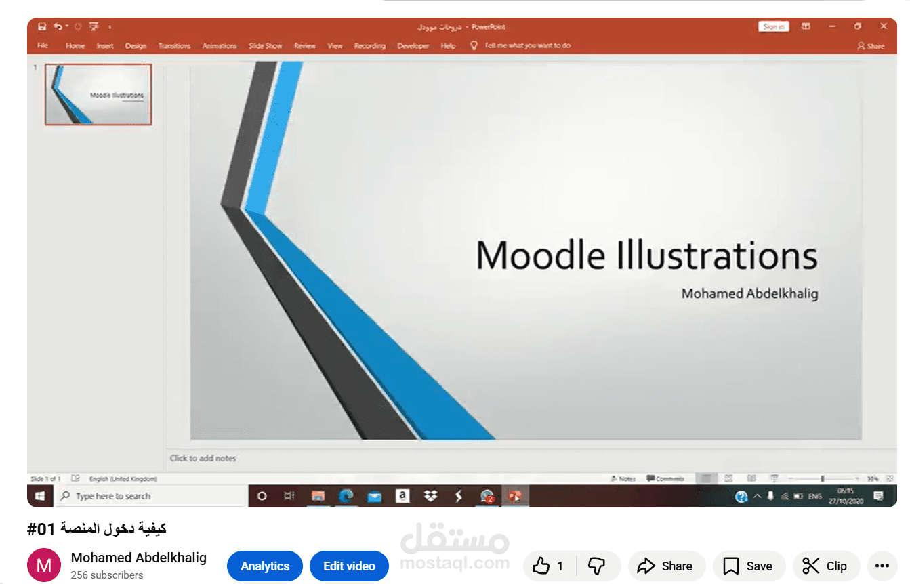
Task: Switch to the Recording ribbon tab
Action: click(x=369, y=46)
